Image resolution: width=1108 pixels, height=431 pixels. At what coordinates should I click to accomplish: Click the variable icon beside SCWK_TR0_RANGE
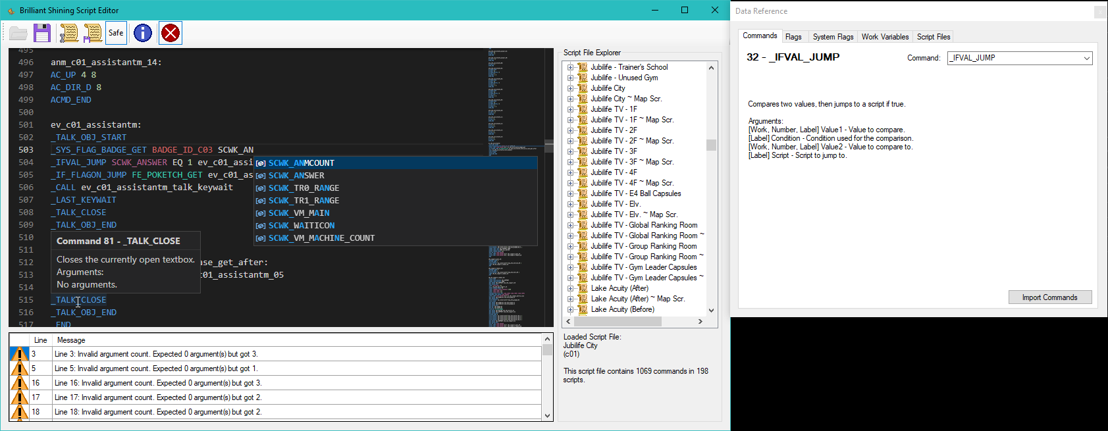tap(261, 188)
